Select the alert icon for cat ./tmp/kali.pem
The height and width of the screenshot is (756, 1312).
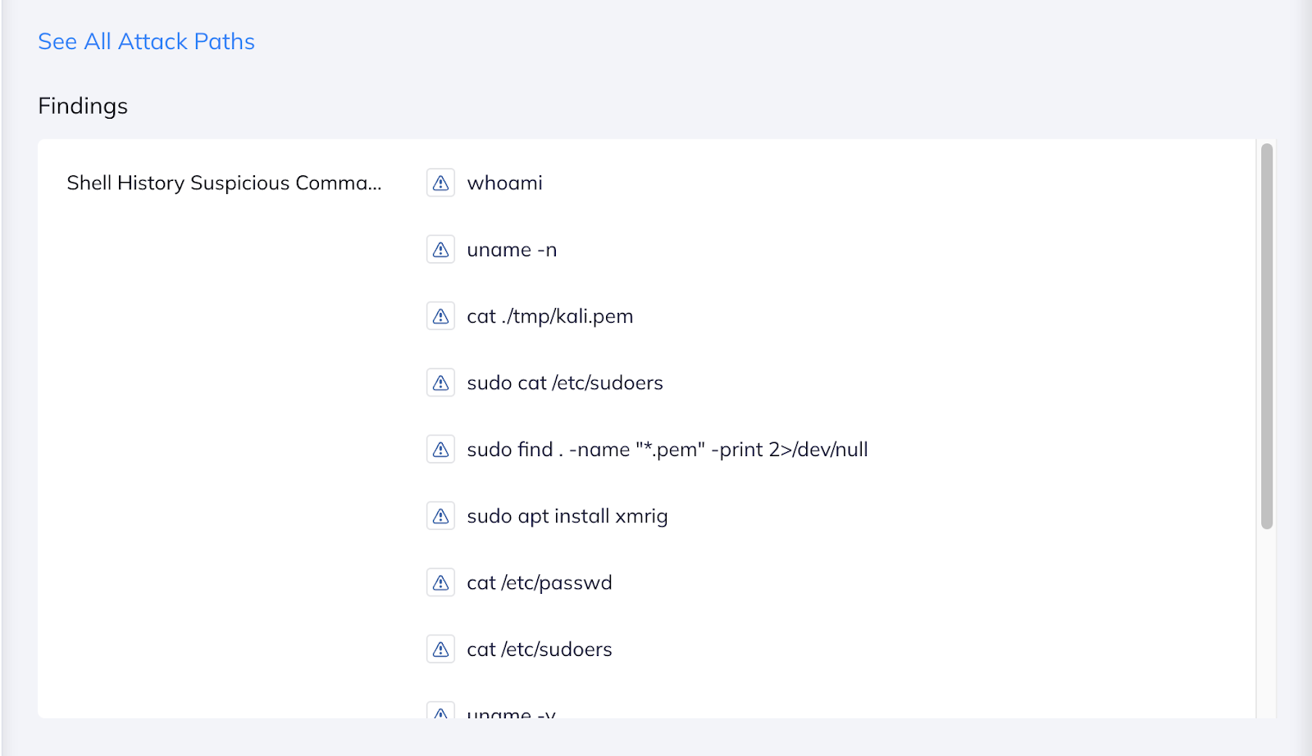[x=441, y=315]
